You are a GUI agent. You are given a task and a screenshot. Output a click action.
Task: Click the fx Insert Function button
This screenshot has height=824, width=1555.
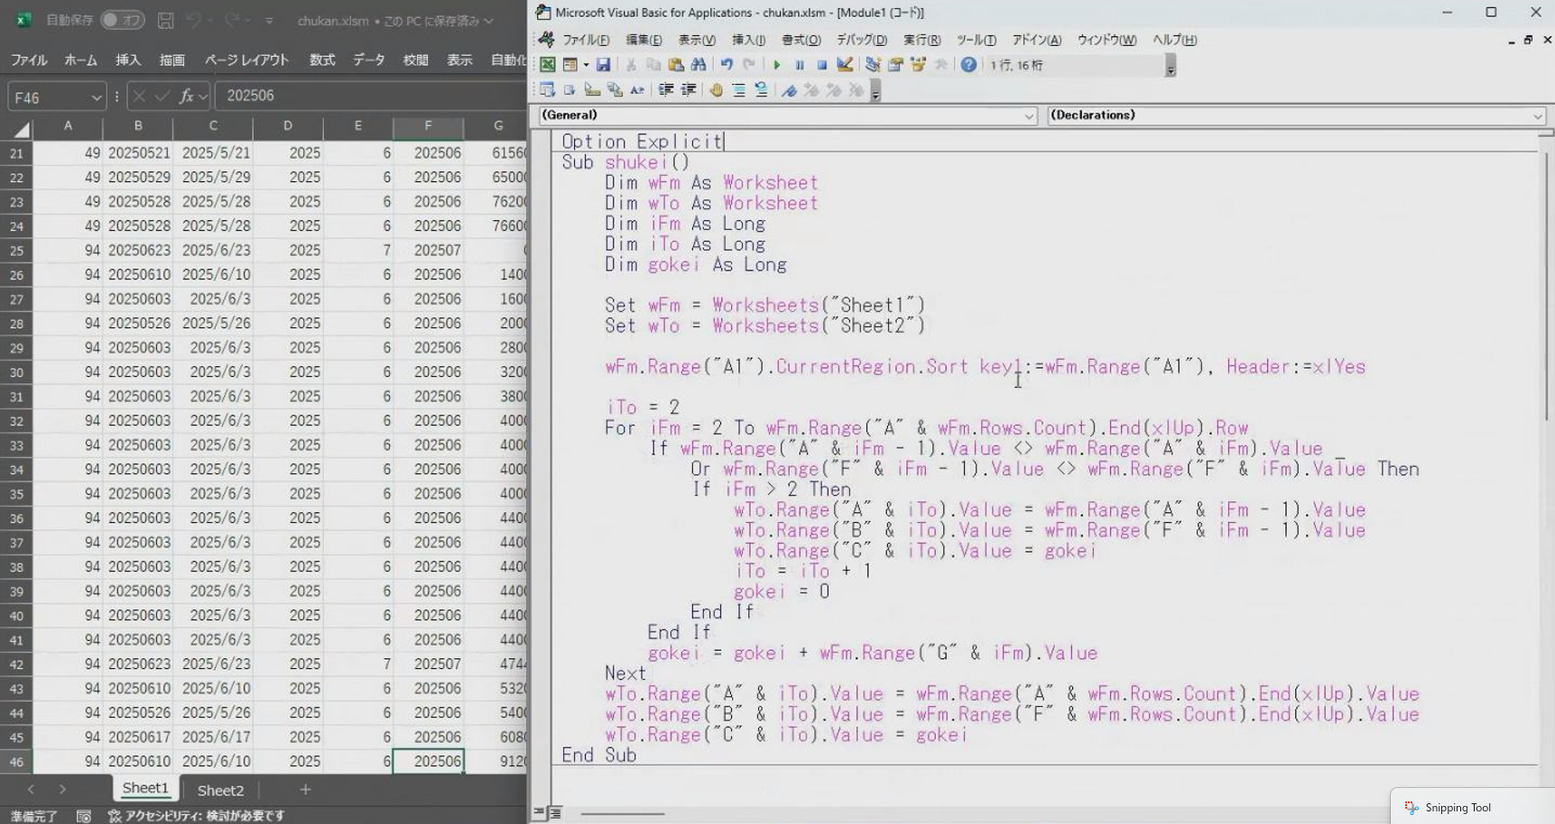click(187, 96)
